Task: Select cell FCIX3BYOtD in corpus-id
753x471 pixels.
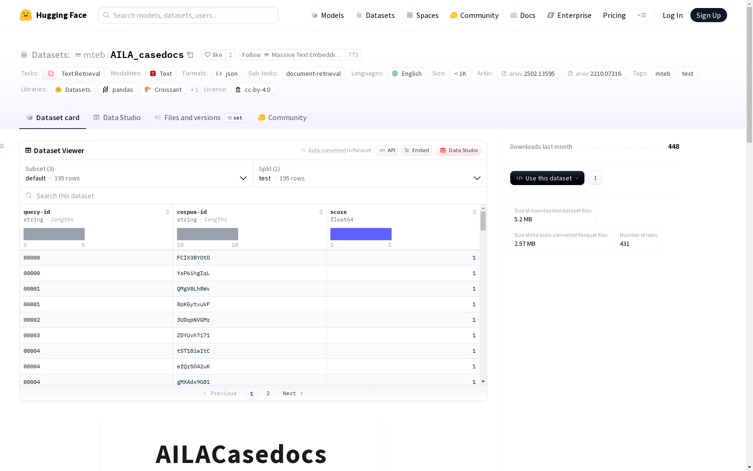Action: coord(249,258)
